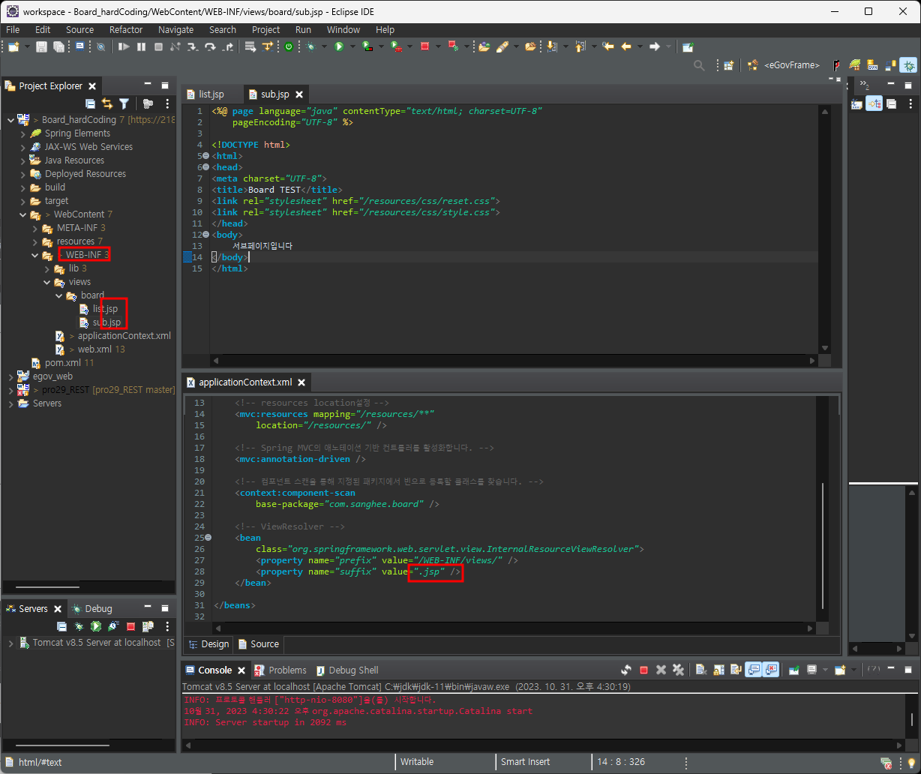
Task: Open the Display Selected Console dropdown
Action: point(825,670)
